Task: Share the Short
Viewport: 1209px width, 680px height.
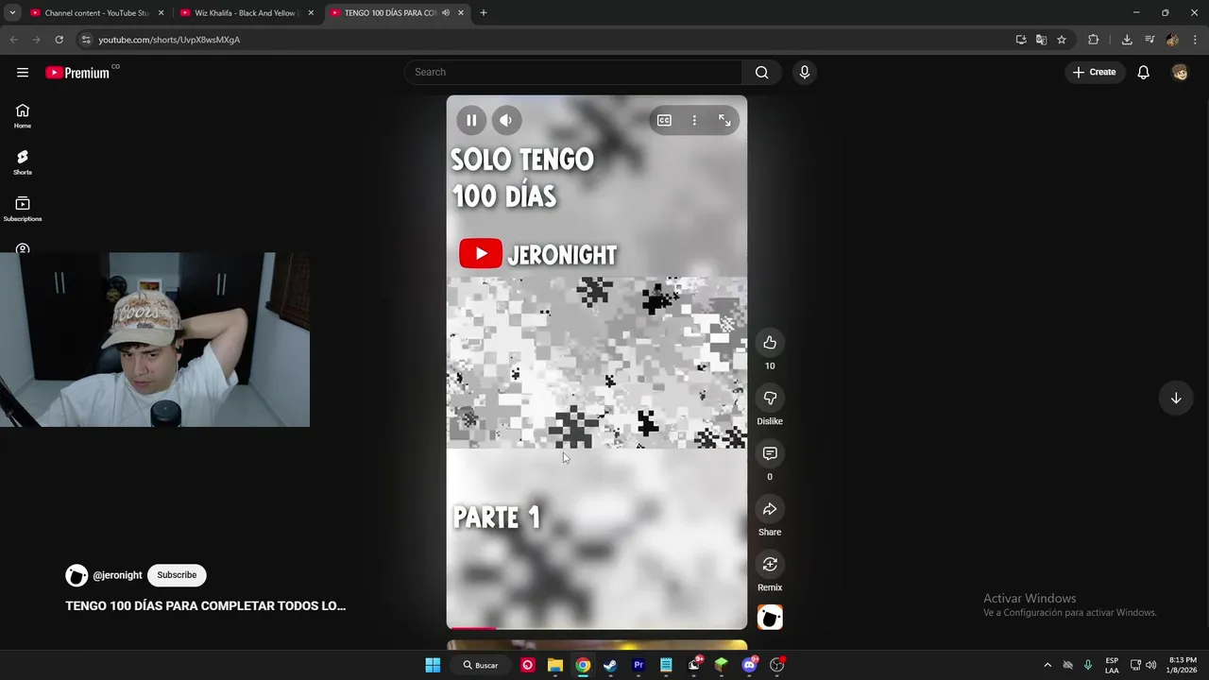Action: [770, 509]
